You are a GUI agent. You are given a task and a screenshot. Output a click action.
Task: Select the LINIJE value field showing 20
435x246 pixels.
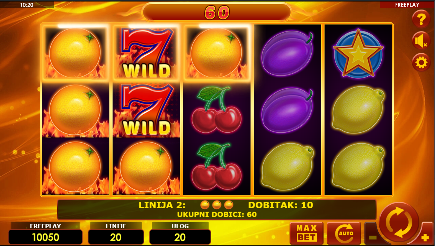pos(116,237)
